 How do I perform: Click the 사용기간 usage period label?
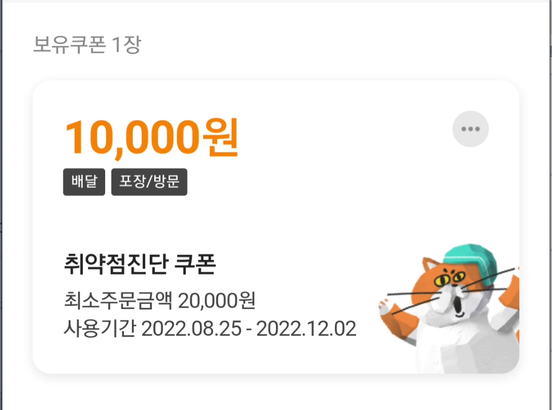100,328
